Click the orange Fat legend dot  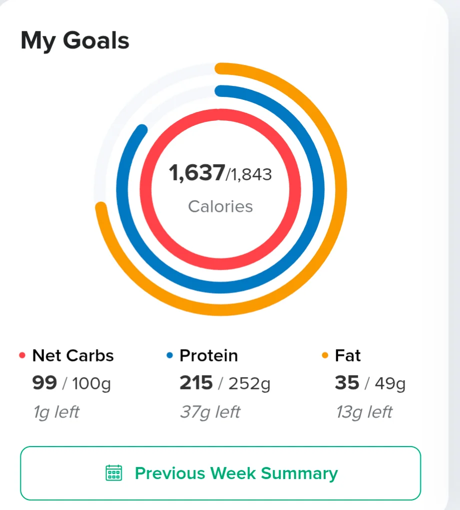tap(325, 355)
